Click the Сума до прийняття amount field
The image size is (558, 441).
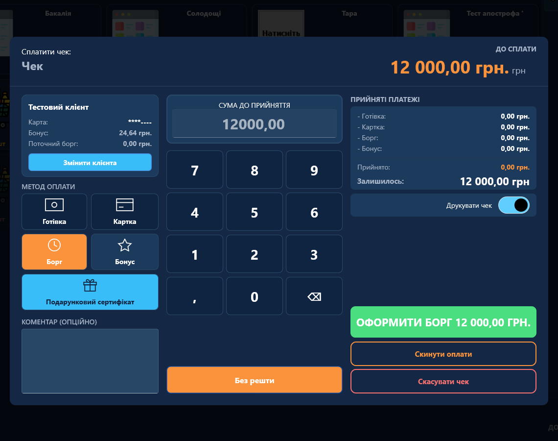pyautogui.click(x=255, y=124)
